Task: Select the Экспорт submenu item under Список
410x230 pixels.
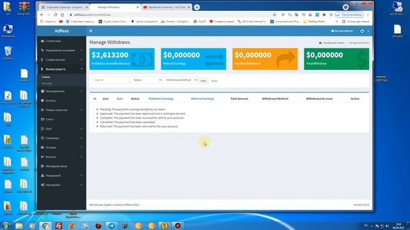Action: pos(47,83)
